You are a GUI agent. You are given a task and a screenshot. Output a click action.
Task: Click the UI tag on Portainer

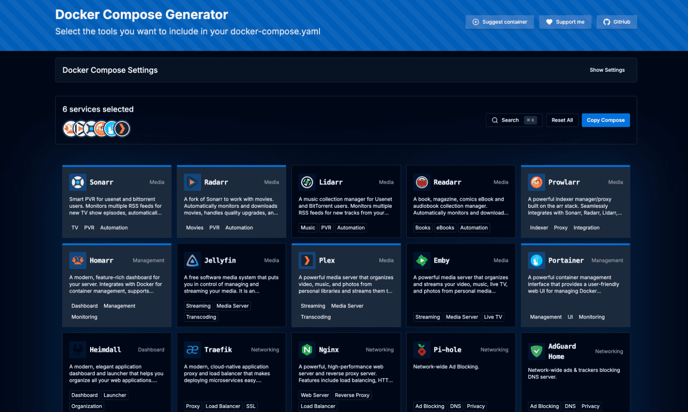point(570,317)
